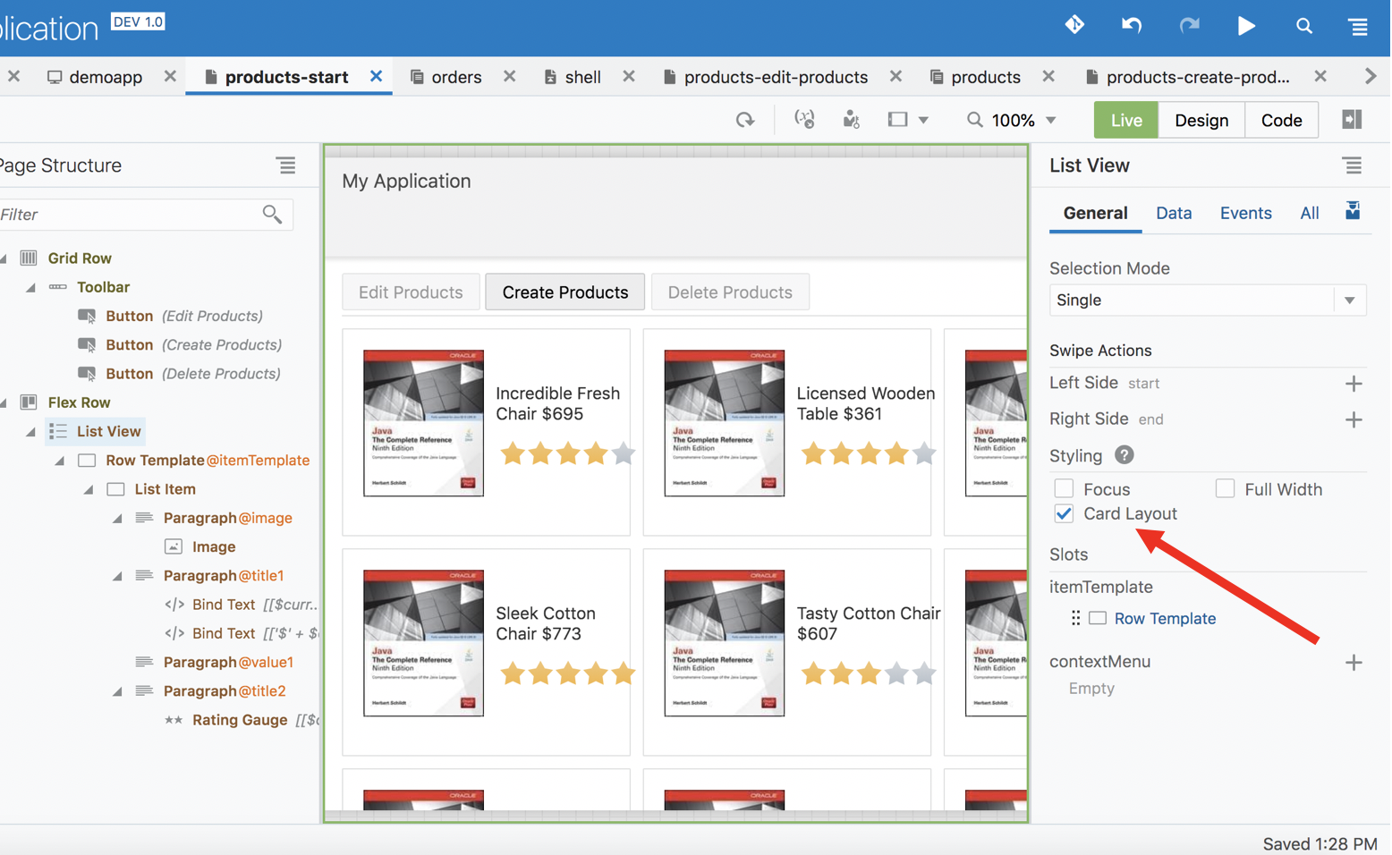Collapse the Row Template tree node
Screen dimensions: 1392x855
click(60, 461)
